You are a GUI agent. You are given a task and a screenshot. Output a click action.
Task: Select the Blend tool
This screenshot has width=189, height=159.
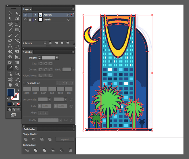tap(17, 68)
